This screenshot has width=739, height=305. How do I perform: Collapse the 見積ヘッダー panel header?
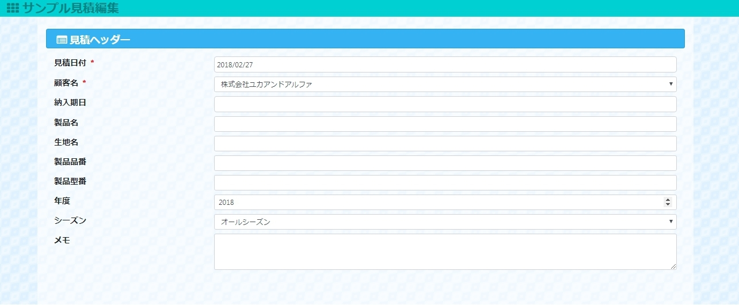365,39
